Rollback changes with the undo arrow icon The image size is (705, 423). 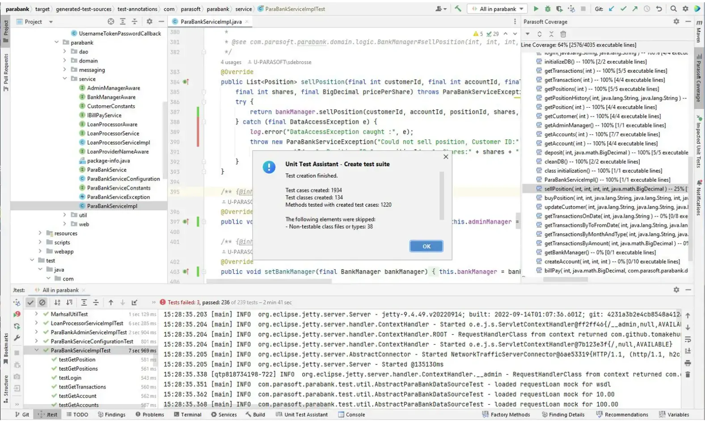tap(659, 9)
